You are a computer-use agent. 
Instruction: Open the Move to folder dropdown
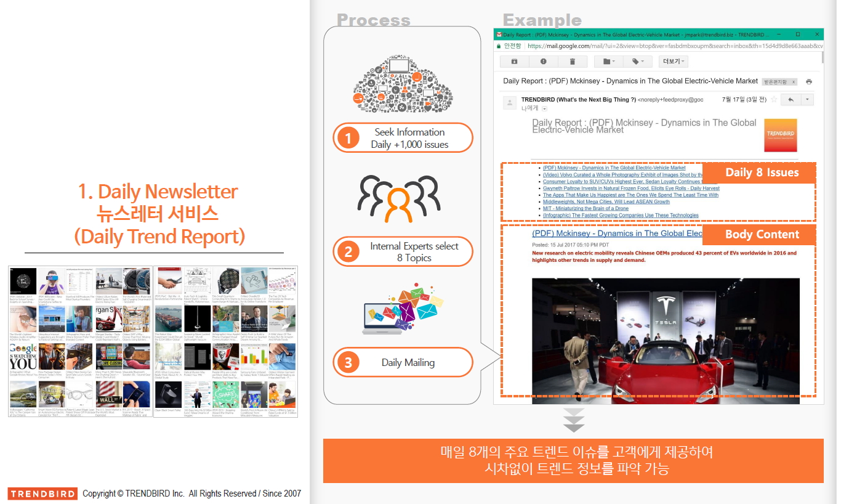(608, 62)
